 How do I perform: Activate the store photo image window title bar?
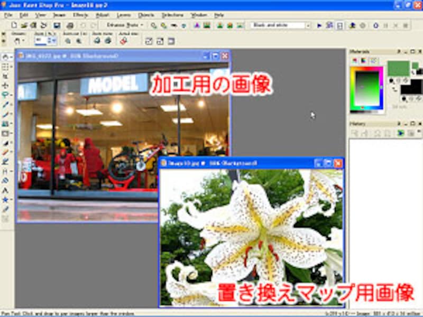[123, 56]
